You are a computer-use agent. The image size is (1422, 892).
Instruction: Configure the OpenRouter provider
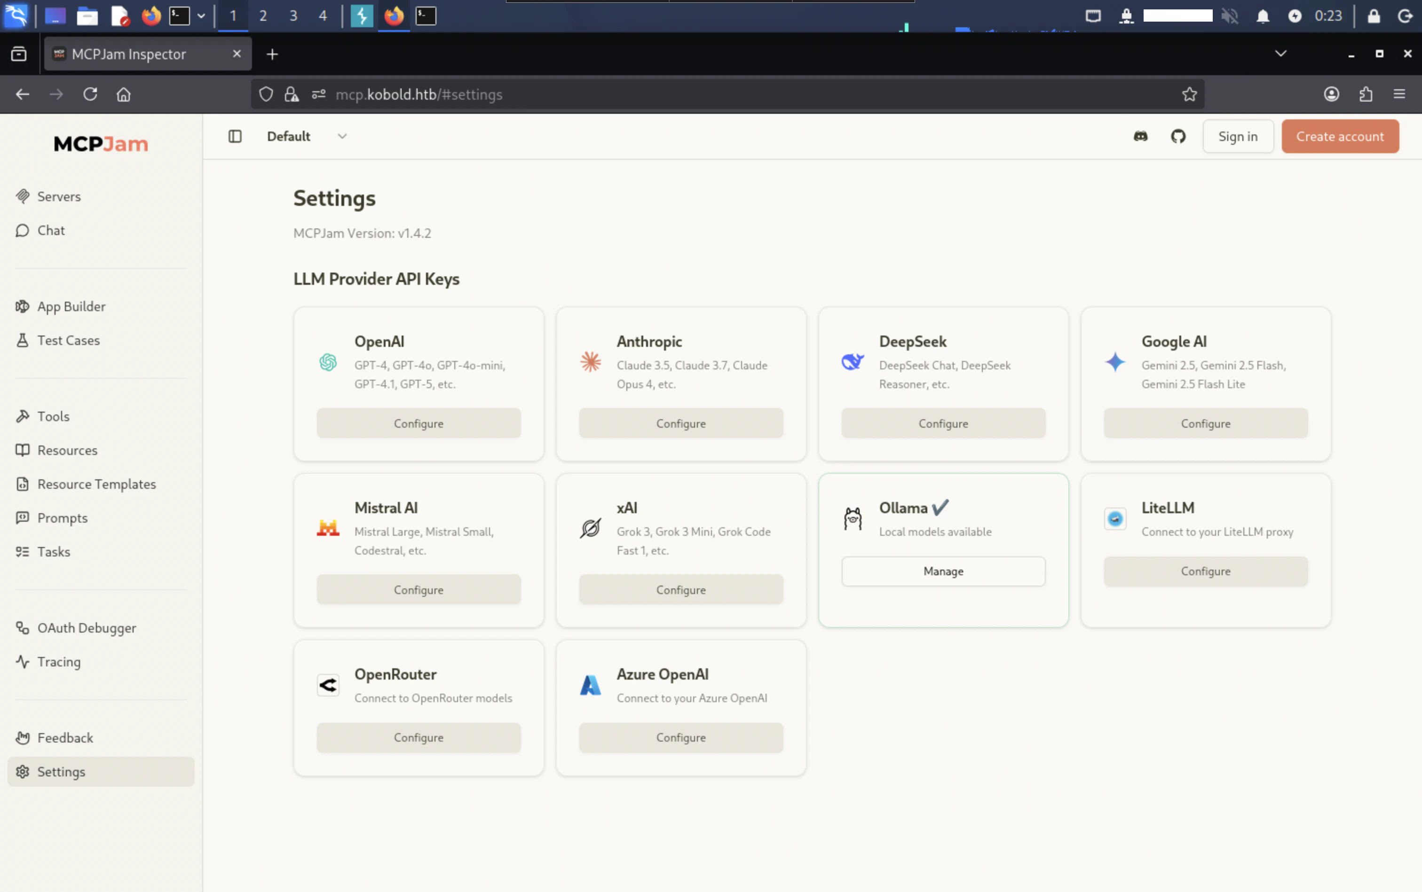tap(419, 737)
